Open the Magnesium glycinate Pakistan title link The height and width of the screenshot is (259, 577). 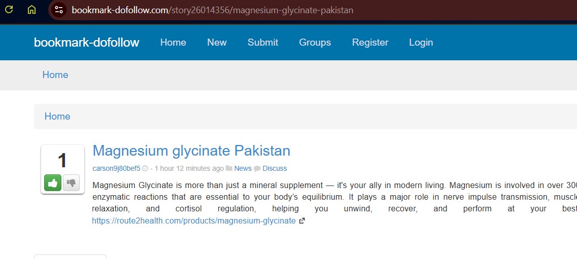(x=191, y=151)
